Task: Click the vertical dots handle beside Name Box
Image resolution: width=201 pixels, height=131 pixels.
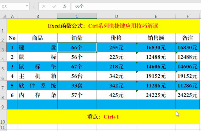Action: click(34, 6)
